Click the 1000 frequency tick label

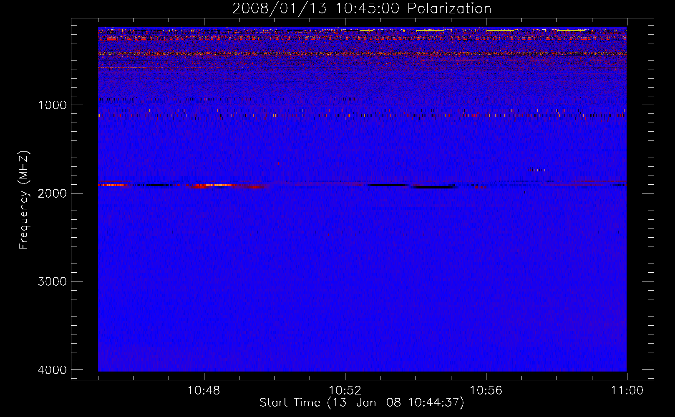52,105
